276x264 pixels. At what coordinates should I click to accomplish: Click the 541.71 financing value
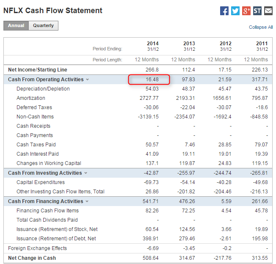[x=151, y=201]
